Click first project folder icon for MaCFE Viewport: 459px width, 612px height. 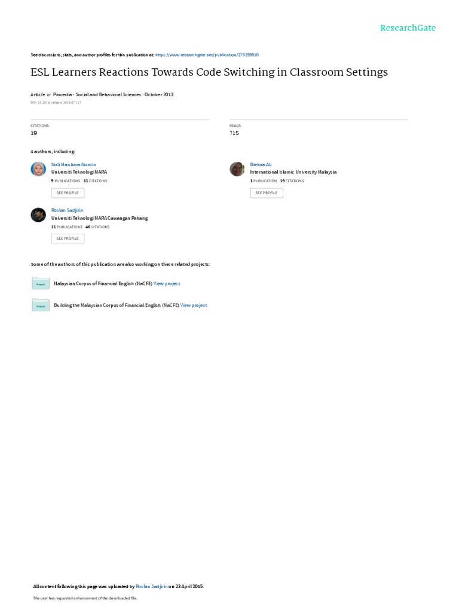tap(41, 283)
